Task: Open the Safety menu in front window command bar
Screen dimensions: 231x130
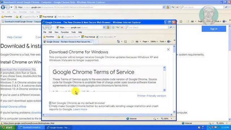Action: coord(154,42)
